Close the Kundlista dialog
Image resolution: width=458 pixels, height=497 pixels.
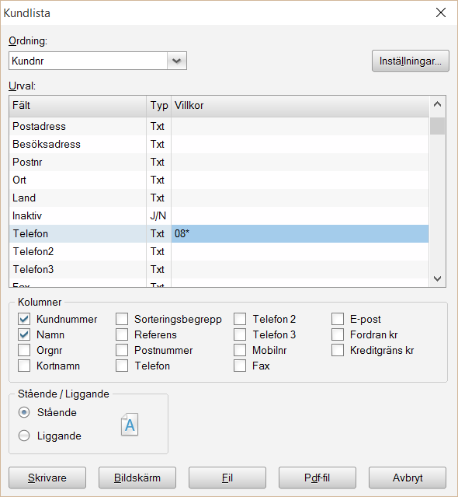441,12
